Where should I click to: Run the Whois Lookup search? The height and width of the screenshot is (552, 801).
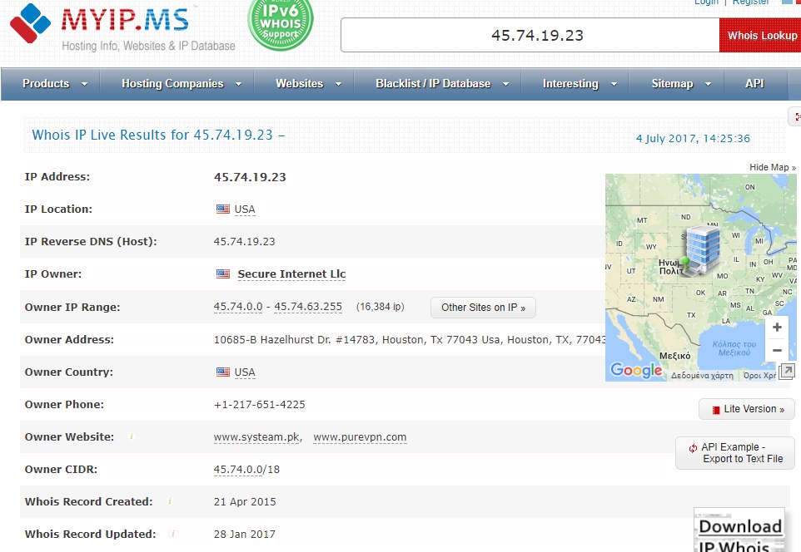click(761, 35)
